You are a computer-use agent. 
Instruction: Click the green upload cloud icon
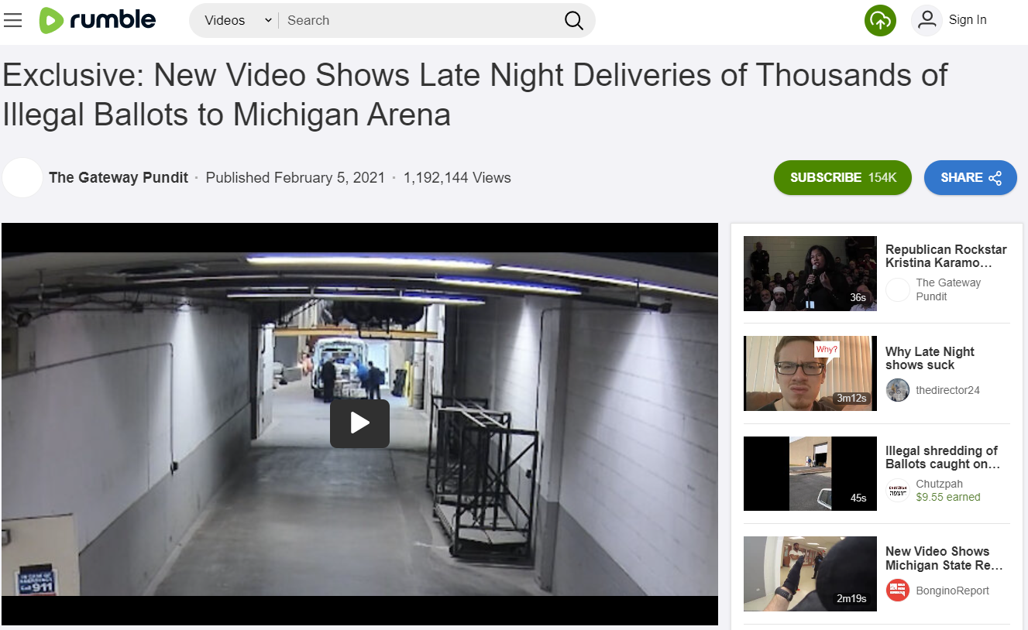pyautogui.click(x=880, y=20)
